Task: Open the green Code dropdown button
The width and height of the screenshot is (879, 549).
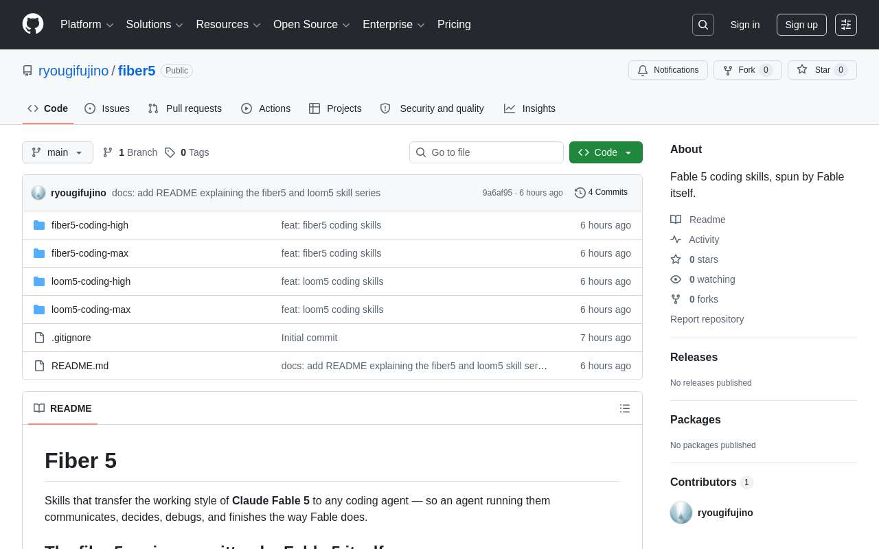Action: 606,152
